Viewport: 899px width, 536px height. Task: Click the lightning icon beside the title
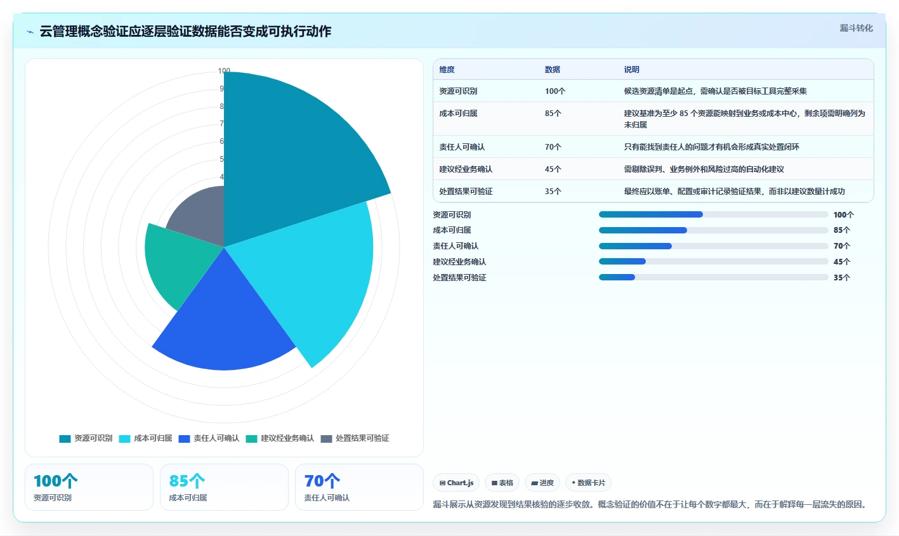[30, 32]
